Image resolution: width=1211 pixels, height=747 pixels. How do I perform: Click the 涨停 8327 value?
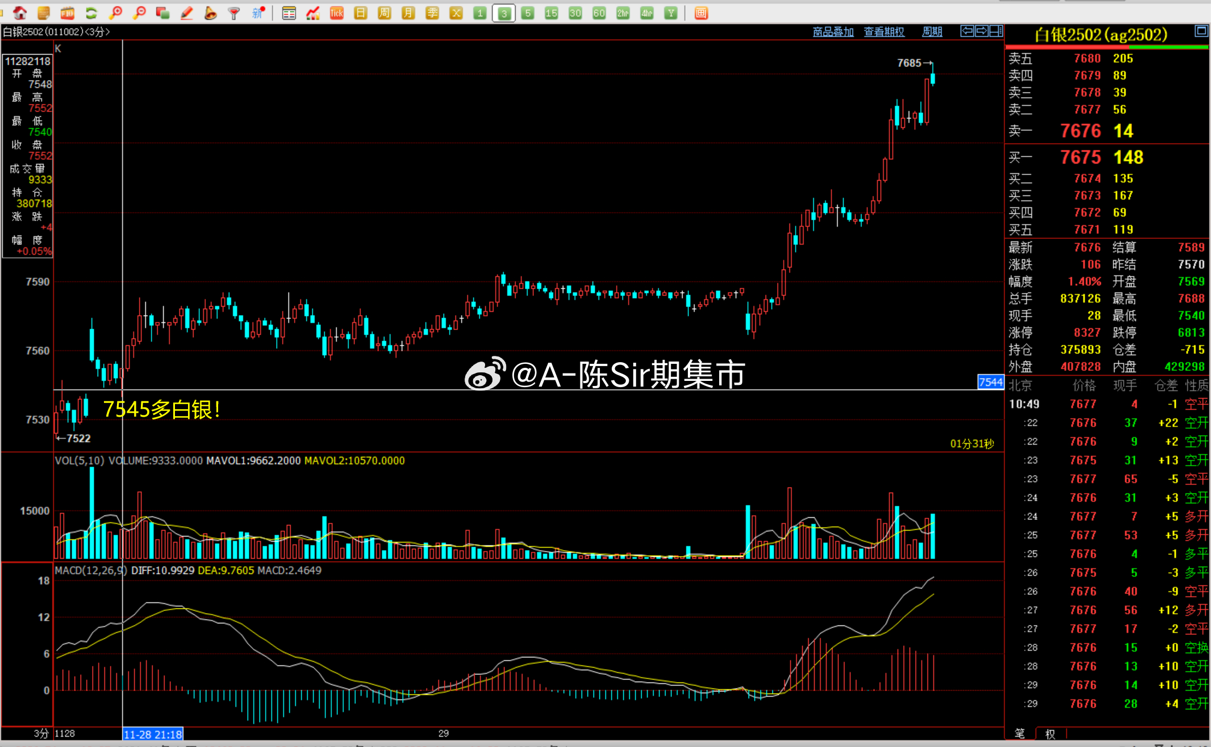1087,333
